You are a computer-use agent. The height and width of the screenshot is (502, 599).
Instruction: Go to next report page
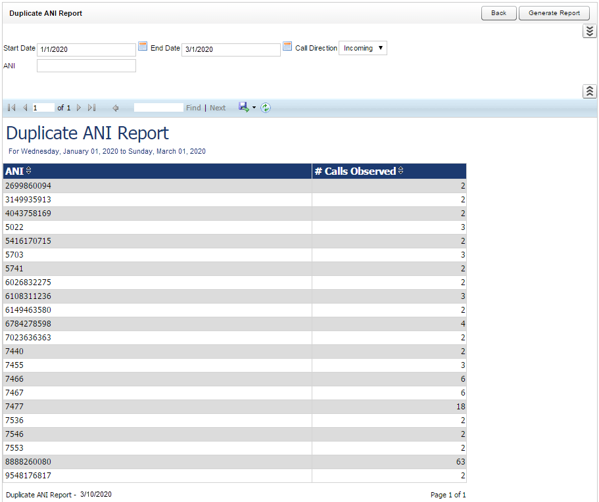(x=79, y=108)
